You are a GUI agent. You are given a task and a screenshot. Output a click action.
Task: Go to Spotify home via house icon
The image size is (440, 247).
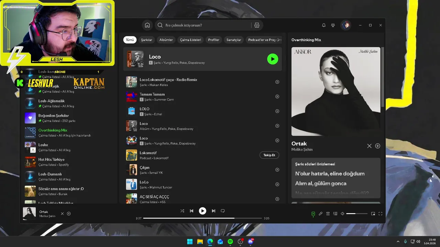(x=147, y=25)
